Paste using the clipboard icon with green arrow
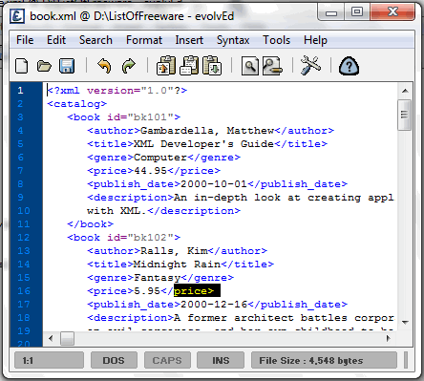 pyautogui.click(x=212, y=66)
